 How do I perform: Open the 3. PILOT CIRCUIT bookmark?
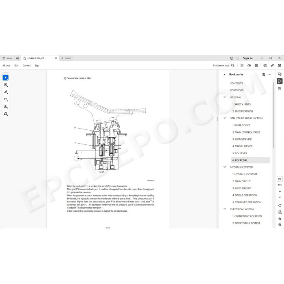pyautogui.click(x=242, y=188)
